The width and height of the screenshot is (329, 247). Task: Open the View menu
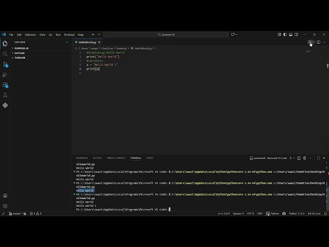coord(42,34)
